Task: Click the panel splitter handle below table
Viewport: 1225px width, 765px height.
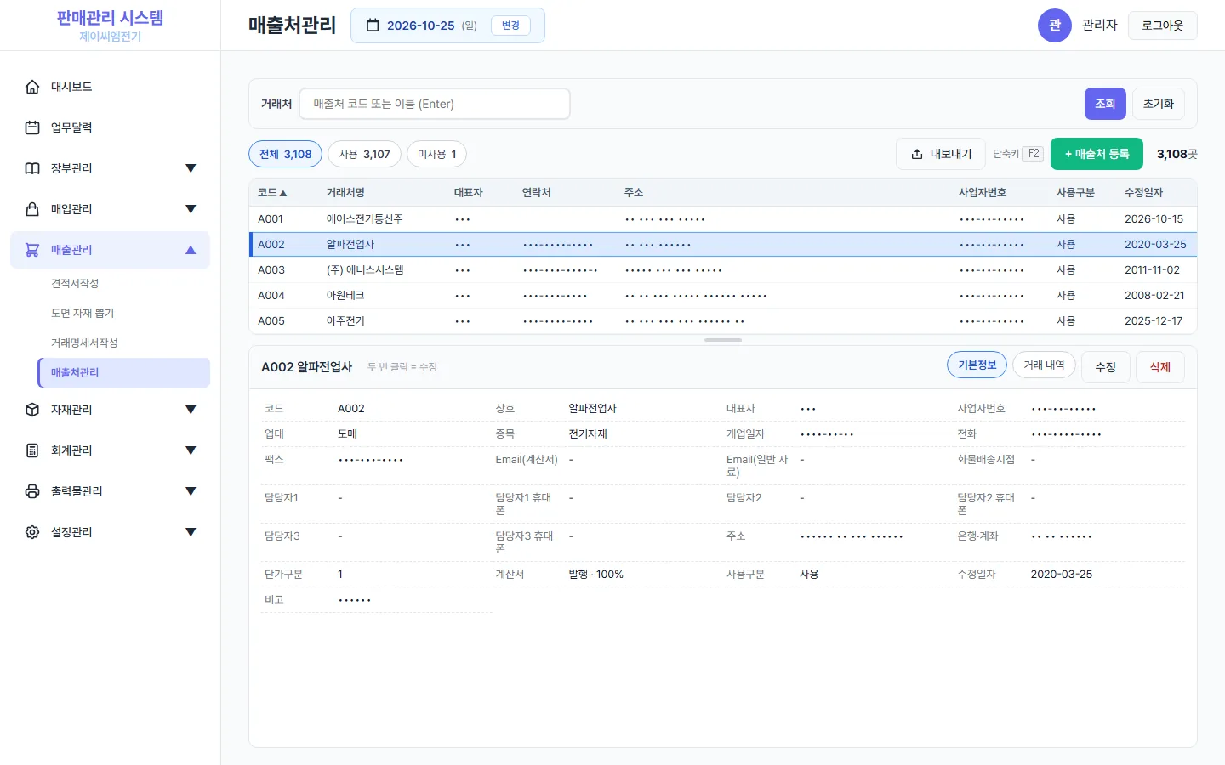Action: [x=723, y=340]
